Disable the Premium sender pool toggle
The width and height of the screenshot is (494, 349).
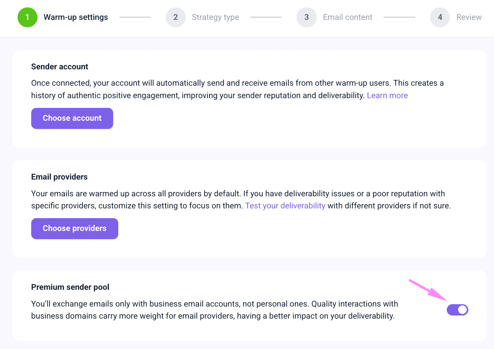[x=457, y=310]
